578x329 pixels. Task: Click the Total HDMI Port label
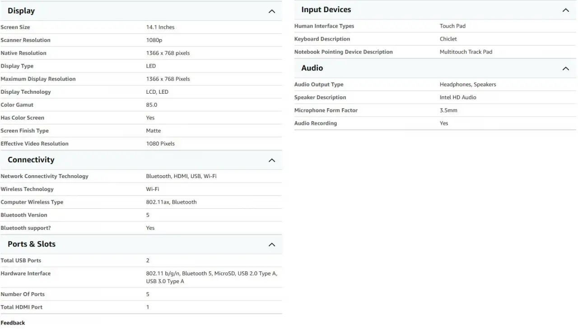coord(22,307)
